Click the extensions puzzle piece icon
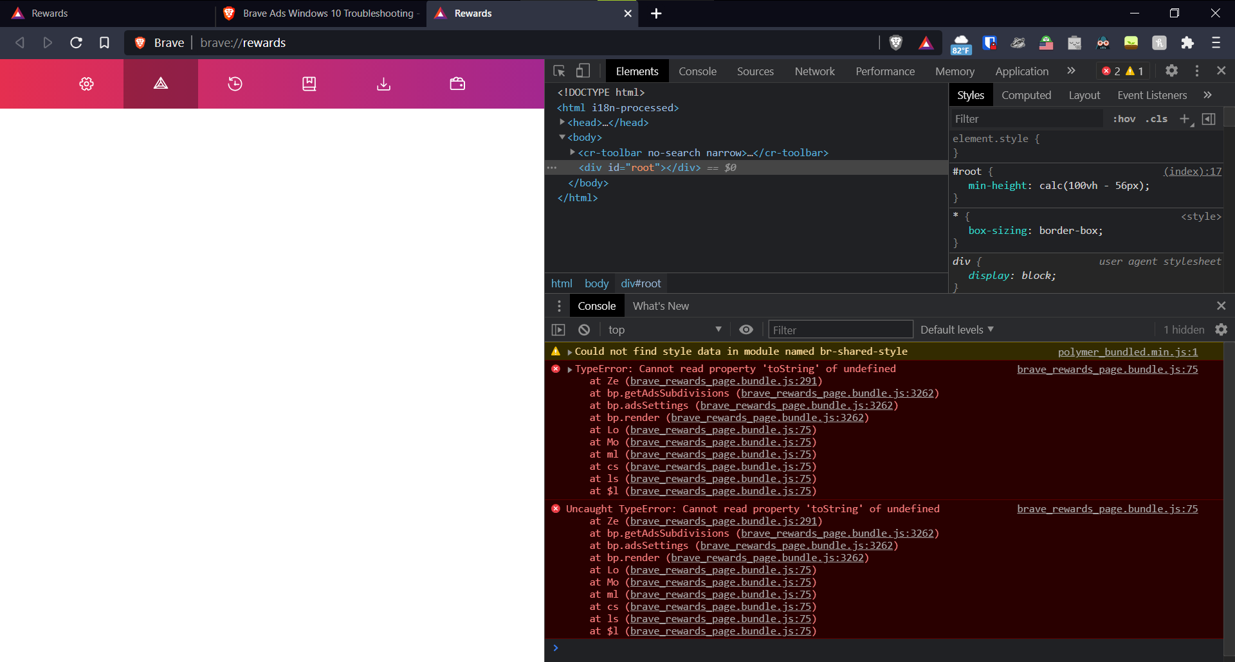Viewport: 1235px width, 662px height. tap(1187, 43)
